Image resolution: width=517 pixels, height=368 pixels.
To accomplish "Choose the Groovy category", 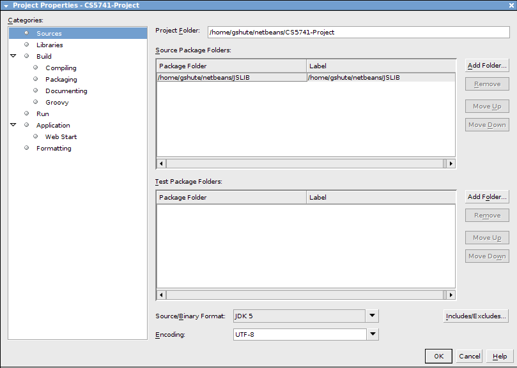I will (57, 103).
